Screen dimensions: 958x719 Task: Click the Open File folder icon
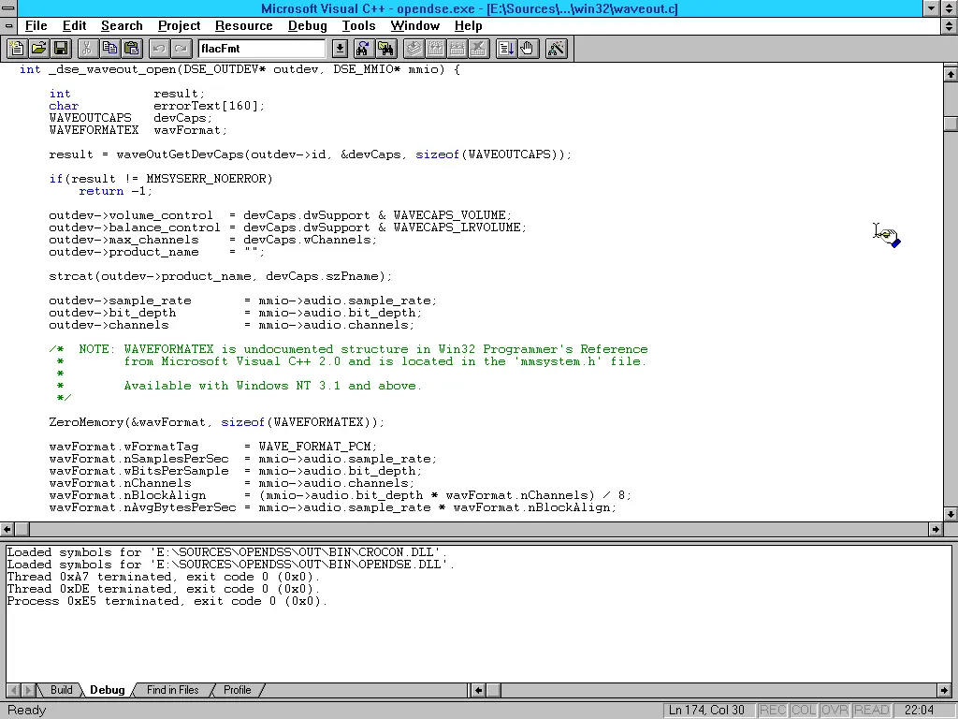[39, 49]
